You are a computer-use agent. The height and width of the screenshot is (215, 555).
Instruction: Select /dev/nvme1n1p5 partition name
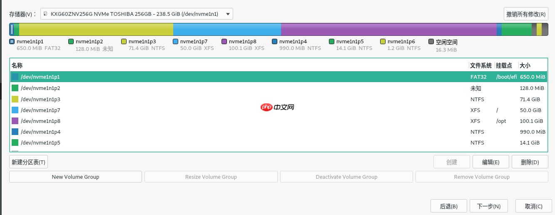(40, 142)
